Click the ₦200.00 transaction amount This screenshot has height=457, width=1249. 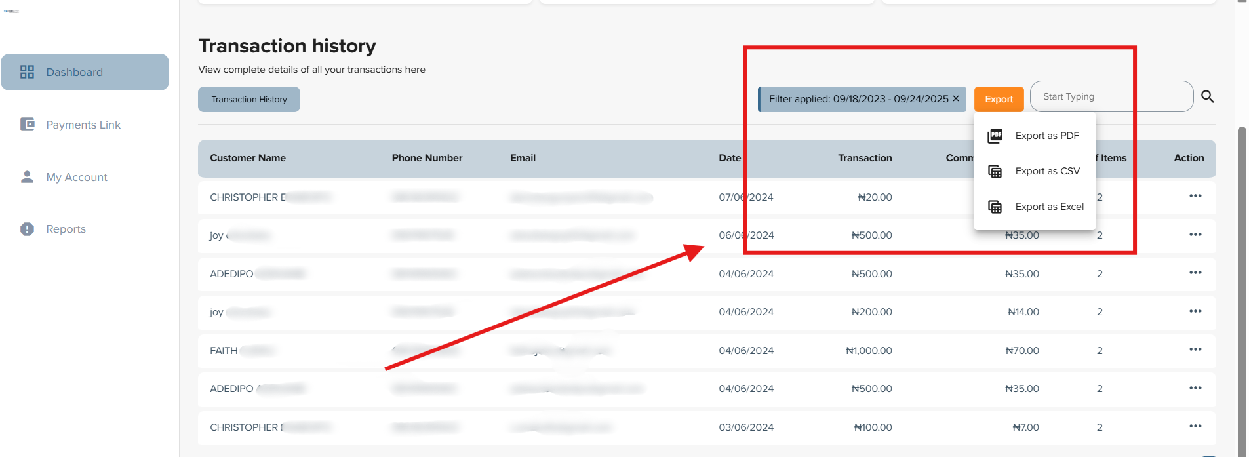tap(871, 312)
